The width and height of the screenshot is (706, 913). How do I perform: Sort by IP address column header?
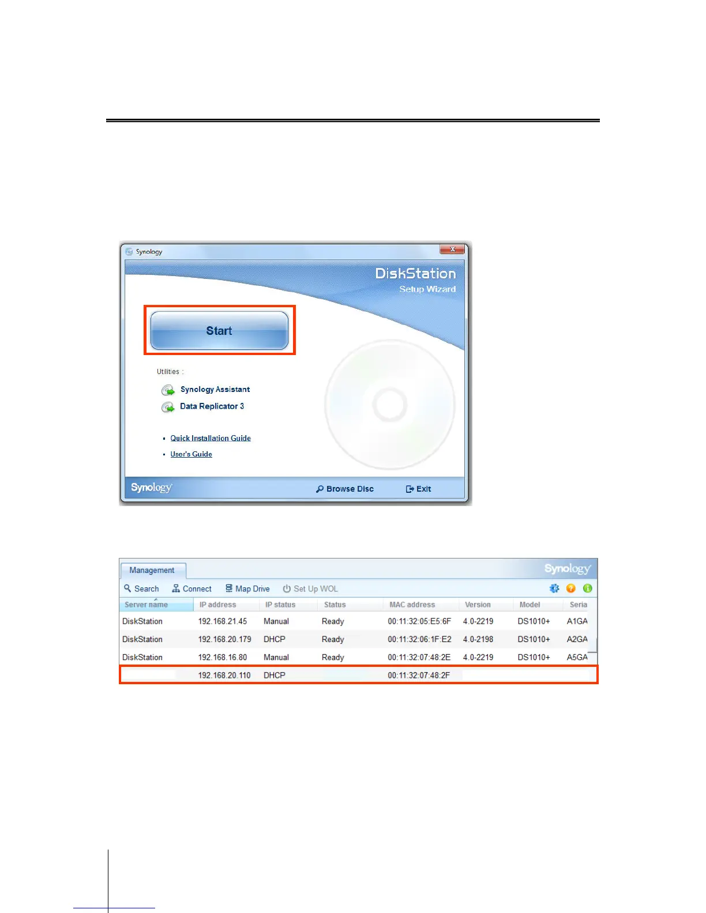227,605
